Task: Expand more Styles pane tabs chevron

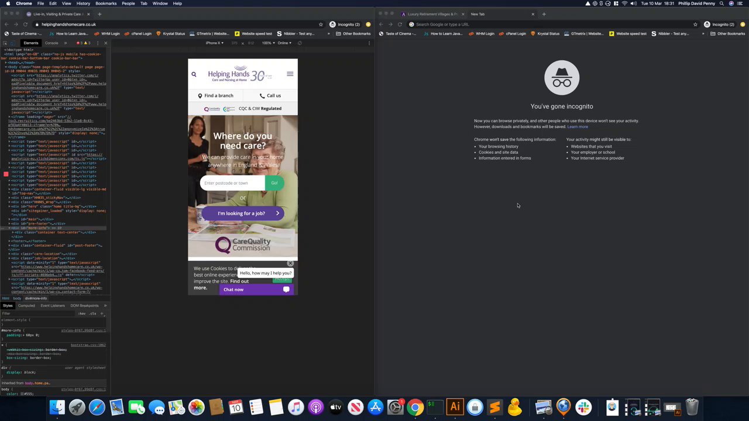Action: tap(105, 306)
